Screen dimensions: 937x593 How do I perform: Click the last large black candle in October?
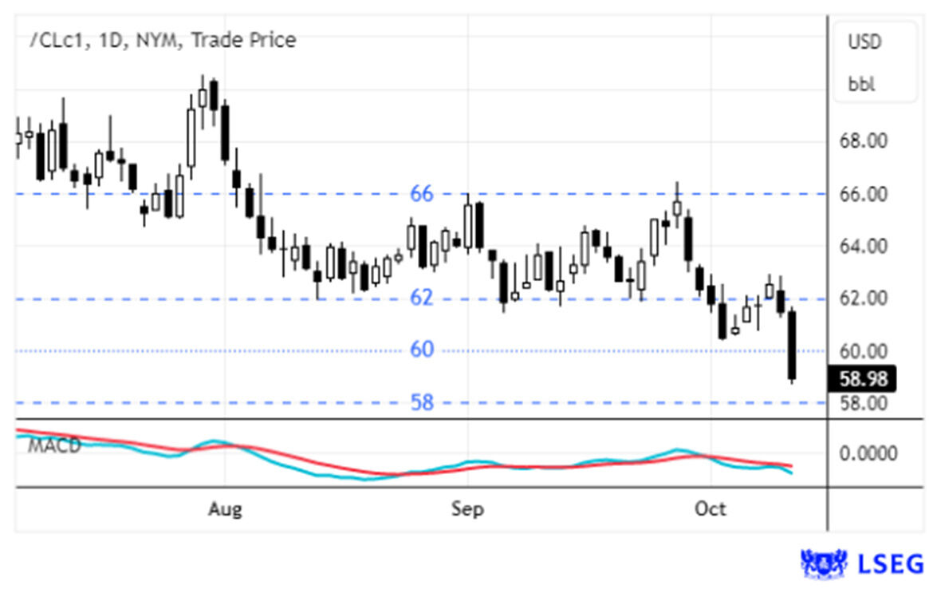coord(792,345)
